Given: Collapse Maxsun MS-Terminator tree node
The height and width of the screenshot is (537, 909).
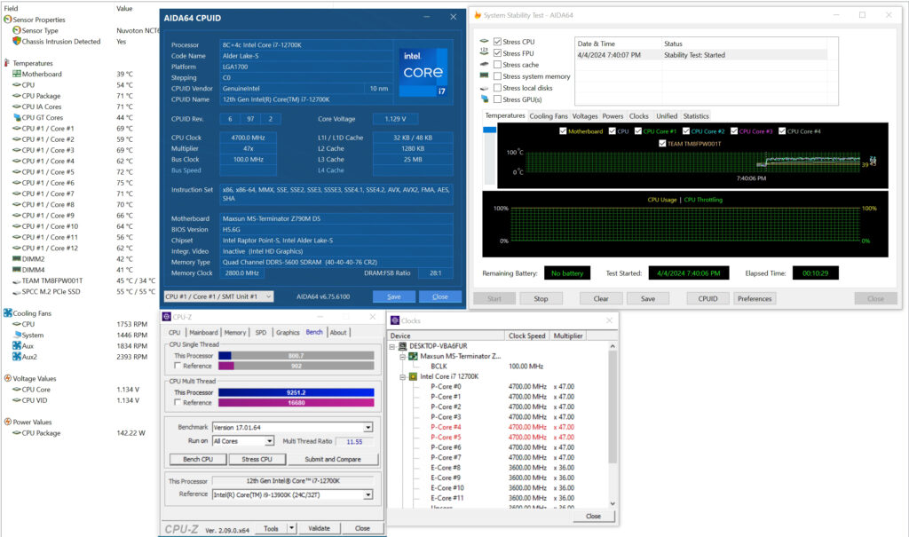Looking at the screenshot, I should [402, 356].
